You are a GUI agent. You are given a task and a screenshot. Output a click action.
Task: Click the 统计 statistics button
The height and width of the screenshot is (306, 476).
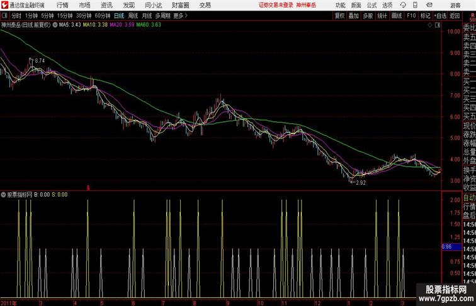tap(382, 16)
